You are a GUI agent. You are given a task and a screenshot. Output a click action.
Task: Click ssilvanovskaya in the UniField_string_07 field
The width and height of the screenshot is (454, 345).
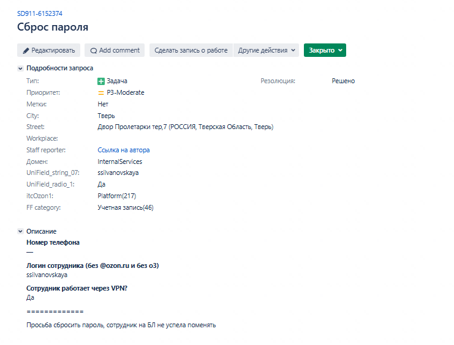118,173
